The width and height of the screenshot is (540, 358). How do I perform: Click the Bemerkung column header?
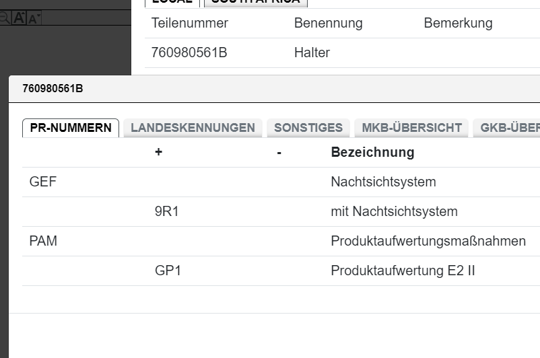coord(458,24)
